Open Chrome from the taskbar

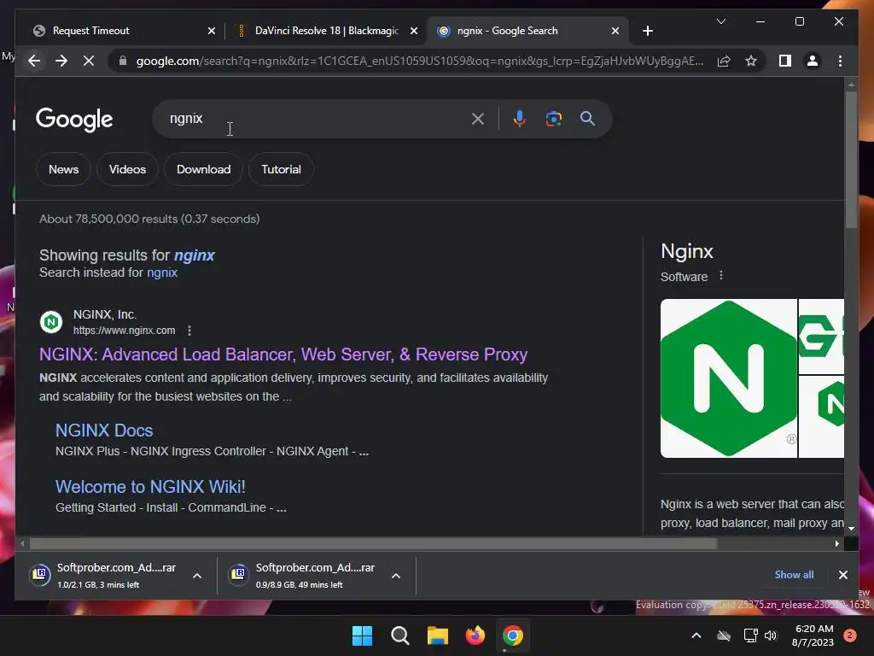point(512,635)
